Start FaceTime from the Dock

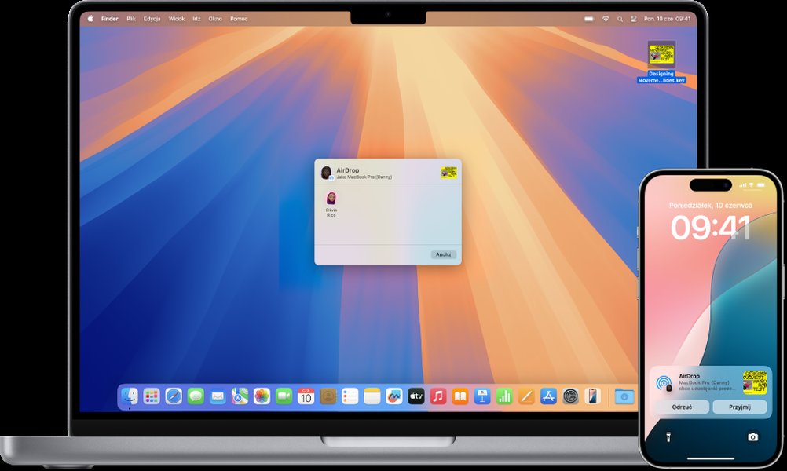284,396
